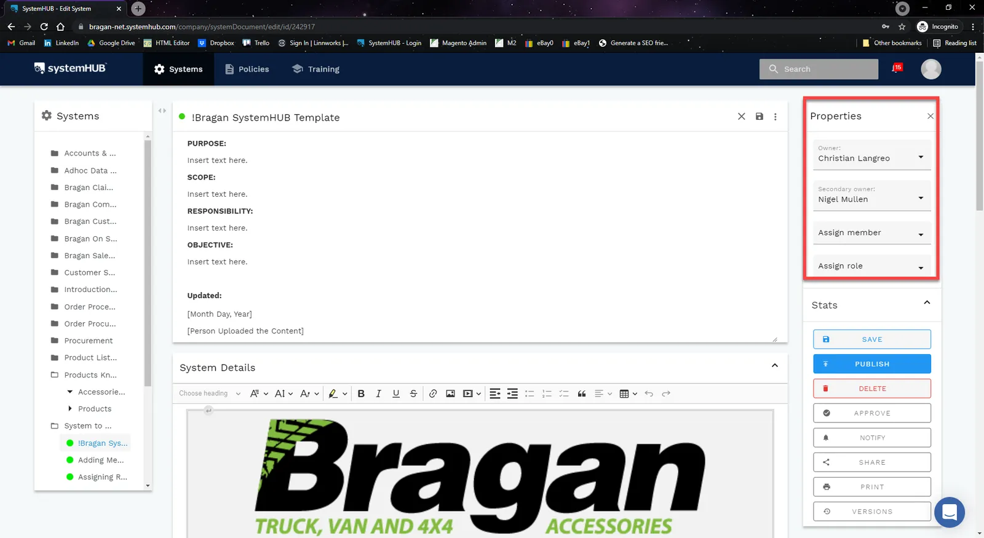Click the PRINT button

872,487
